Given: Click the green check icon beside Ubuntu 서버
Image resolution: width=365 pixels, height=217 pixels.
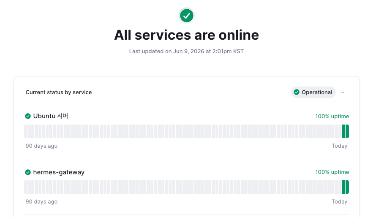Looking at the screenshot, I should [x=28, y=116].
